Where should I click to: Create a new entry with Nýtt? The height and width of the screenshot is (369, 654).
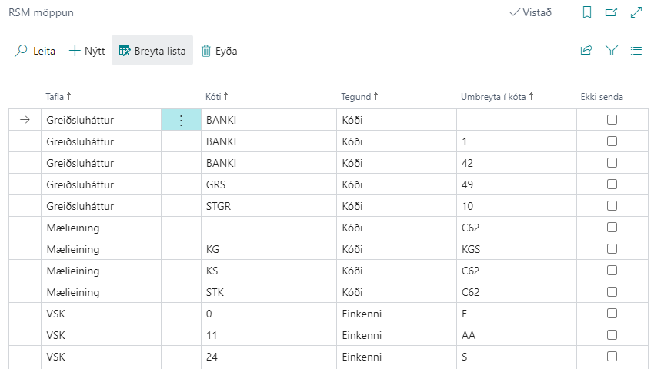point(86,51)
